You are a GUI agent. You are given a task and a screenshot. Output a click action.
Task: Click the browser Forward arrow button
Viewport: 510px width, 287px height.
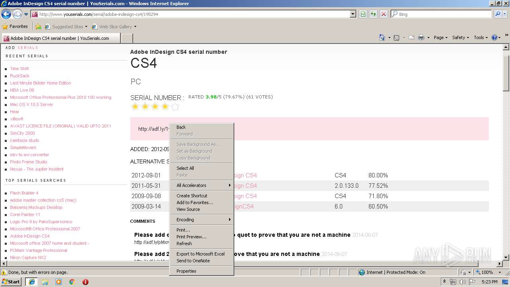[17, 14]
